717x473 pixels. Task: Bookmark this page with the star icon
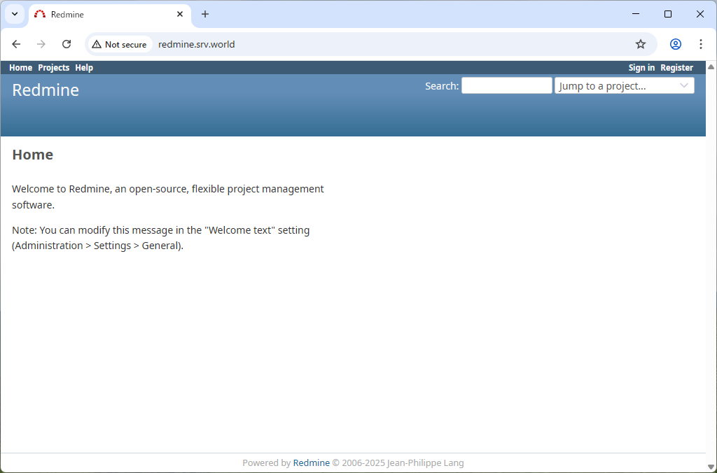coord(640,44)
